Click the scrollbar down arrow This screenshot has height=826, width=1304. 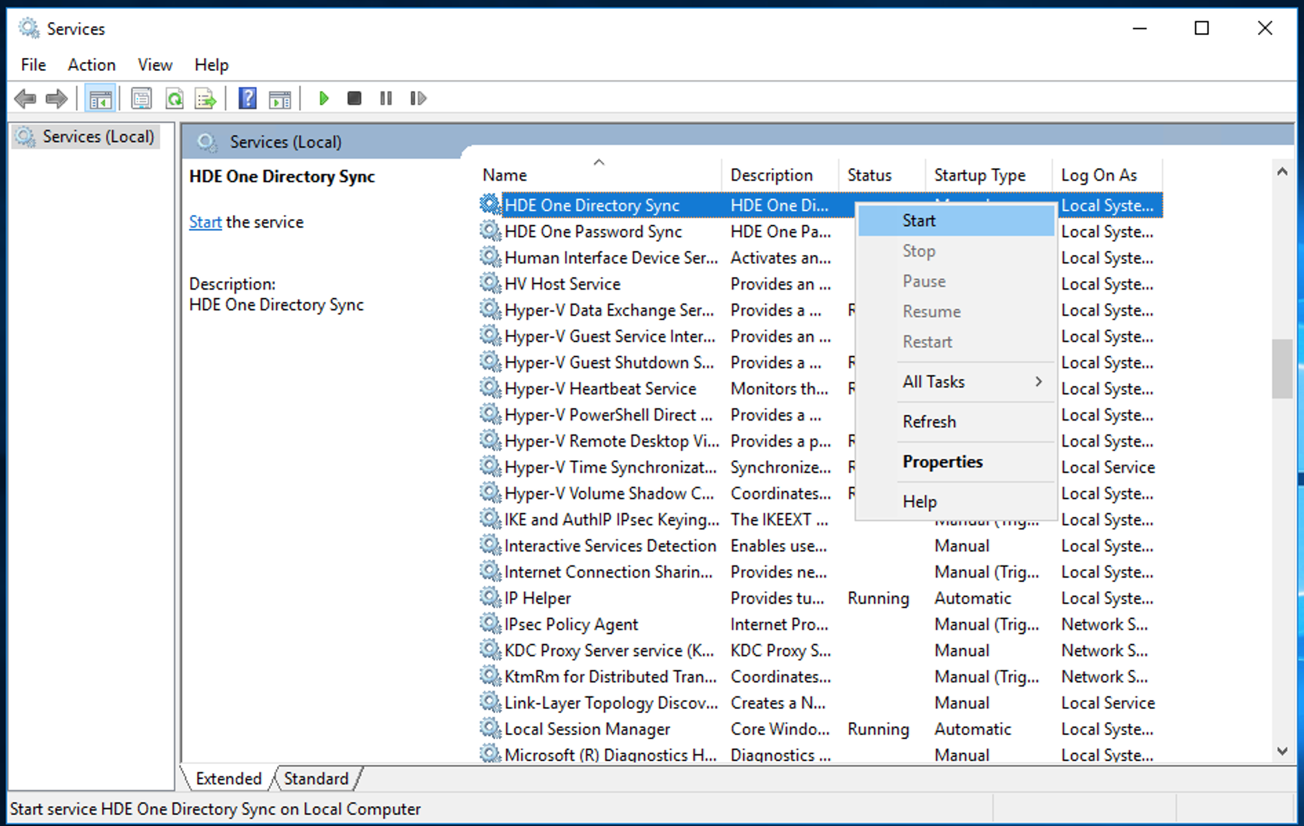pyautogui.click(x=1282, y=751)
